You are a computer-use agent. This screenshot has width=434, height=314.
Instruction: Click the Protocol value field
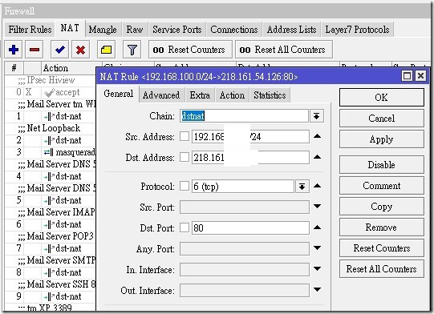pyautogui.click(x=243, y=187)
